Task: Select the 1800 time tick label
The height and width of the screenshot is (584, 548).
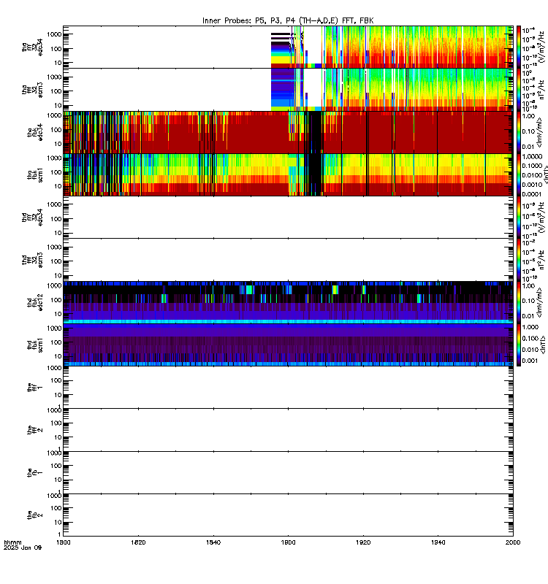Action: pos(64,542)
